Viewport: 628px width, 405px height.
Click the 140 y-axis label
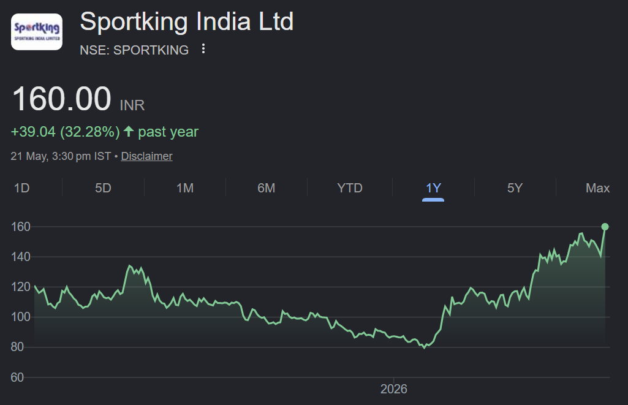(21, 257)
